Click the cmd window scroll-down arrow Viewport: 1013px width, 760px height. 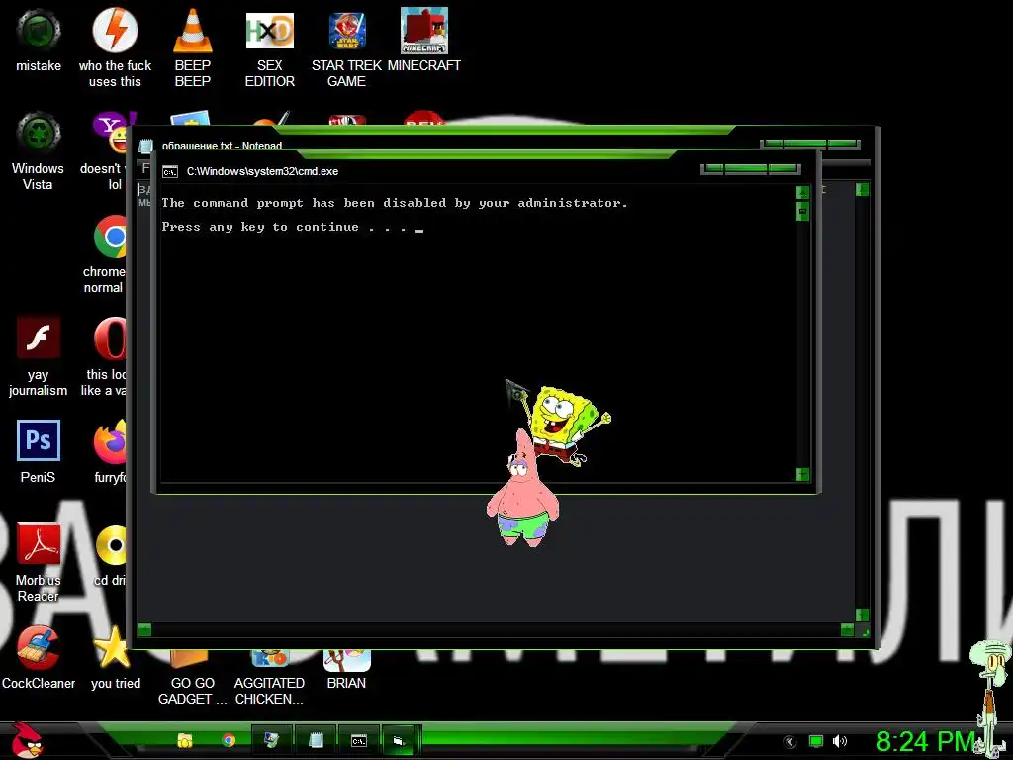coord(802,474)
